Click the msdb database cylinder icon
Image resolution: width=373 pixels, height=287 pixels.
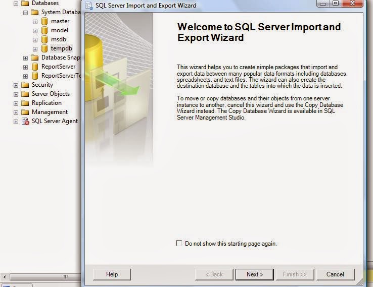pyautogui.click(x=44, y=39)
